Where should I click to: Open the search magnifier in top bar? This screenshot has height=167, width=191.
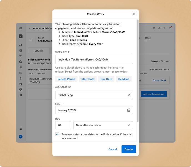pos(154,28)
